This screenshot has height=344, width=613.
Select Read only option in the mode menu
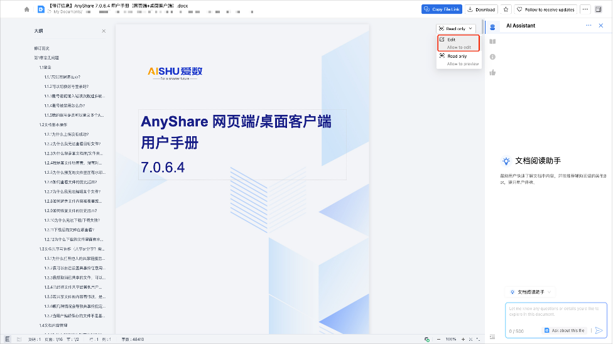[458, 60]
